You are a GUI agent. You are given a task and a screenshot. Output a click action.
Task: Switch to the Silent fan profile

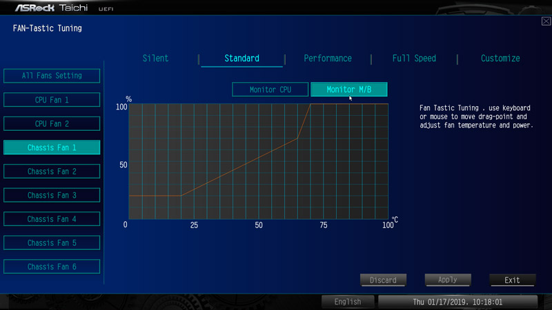tap(155, 59)
